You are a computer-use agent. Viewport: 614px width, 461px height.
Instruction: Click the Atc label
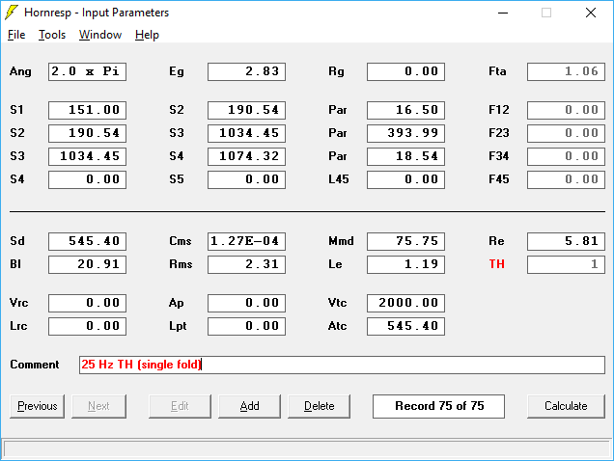point(337,326)
